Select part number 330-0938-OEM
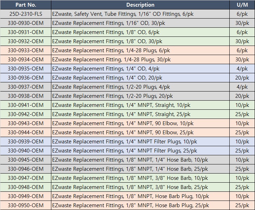Viewport: 255px width, 210px height. (x=26, y=96)
